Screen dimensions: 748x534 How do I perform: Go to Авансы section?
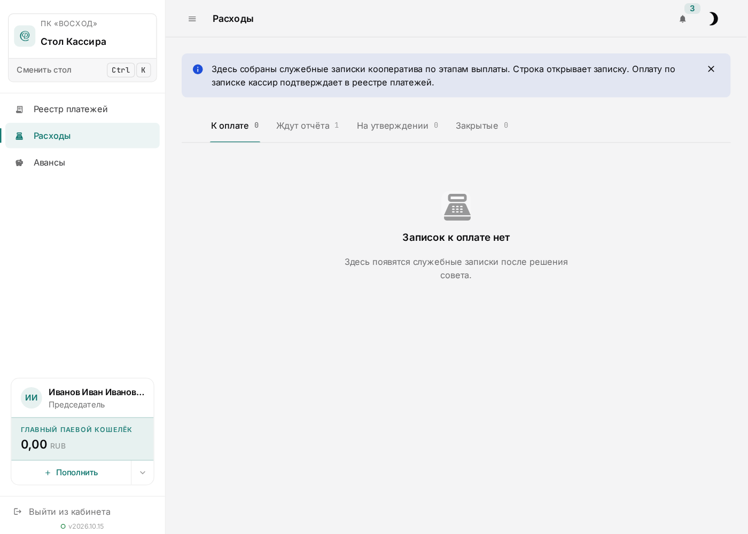[82, 162]
